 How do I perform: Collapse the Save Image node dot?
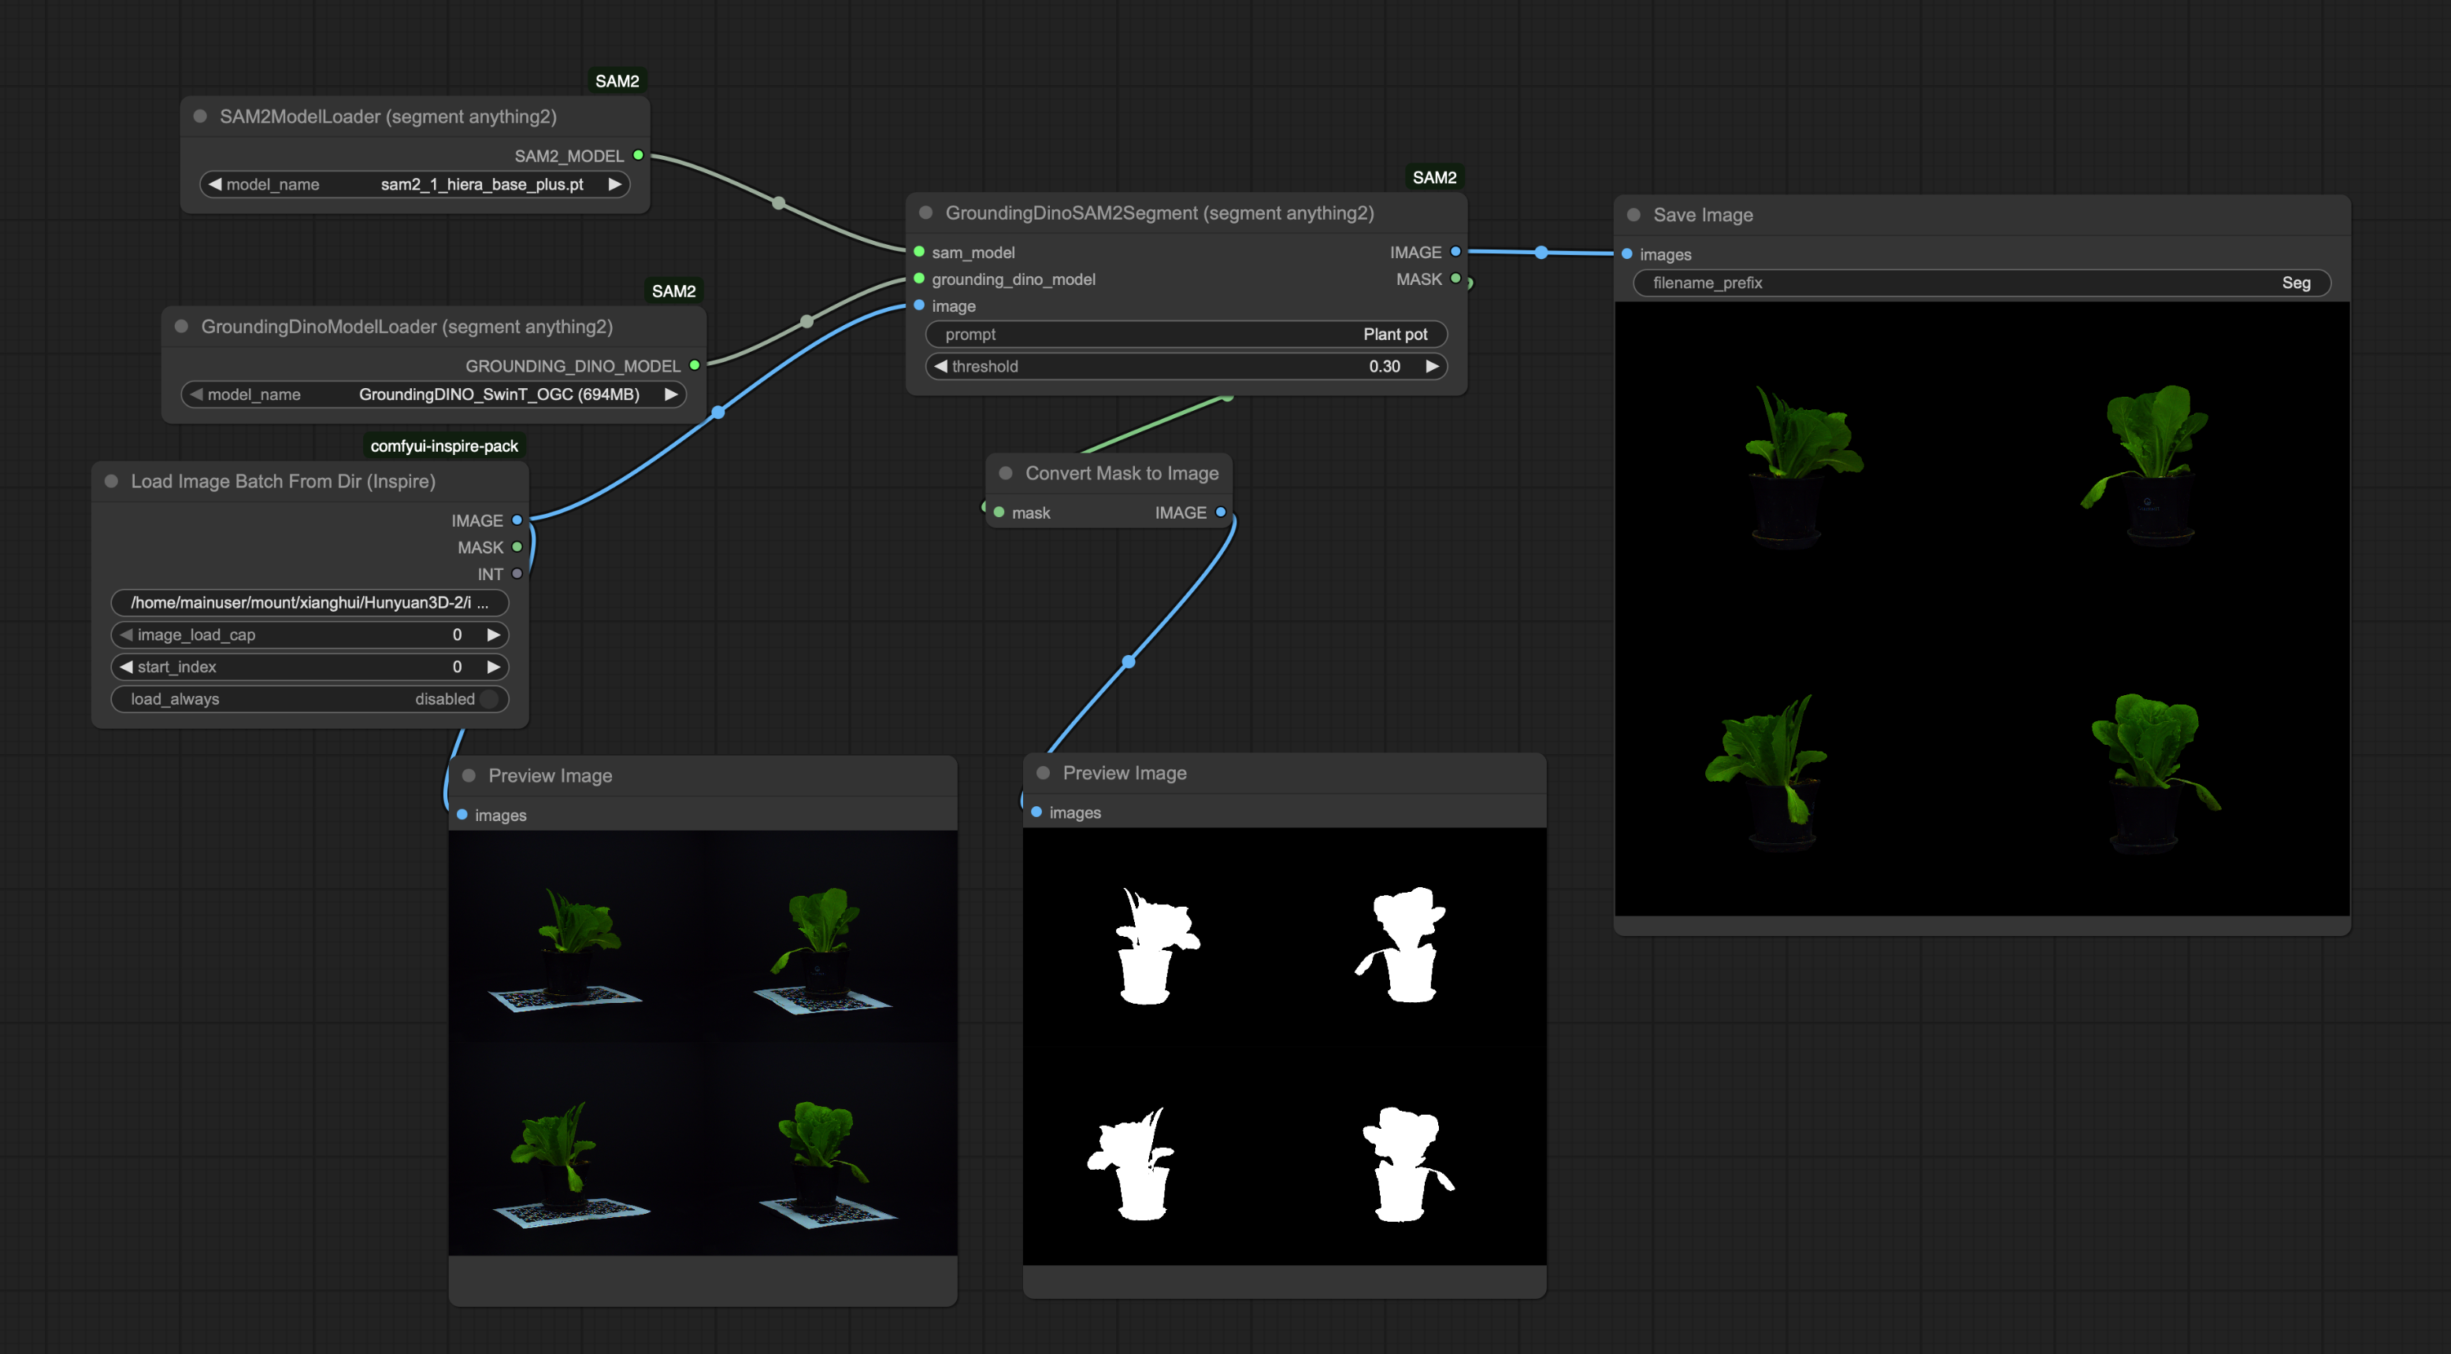(1633, 215)
